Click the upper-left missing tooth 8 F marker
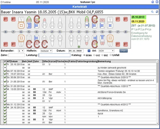 [5, 19]
